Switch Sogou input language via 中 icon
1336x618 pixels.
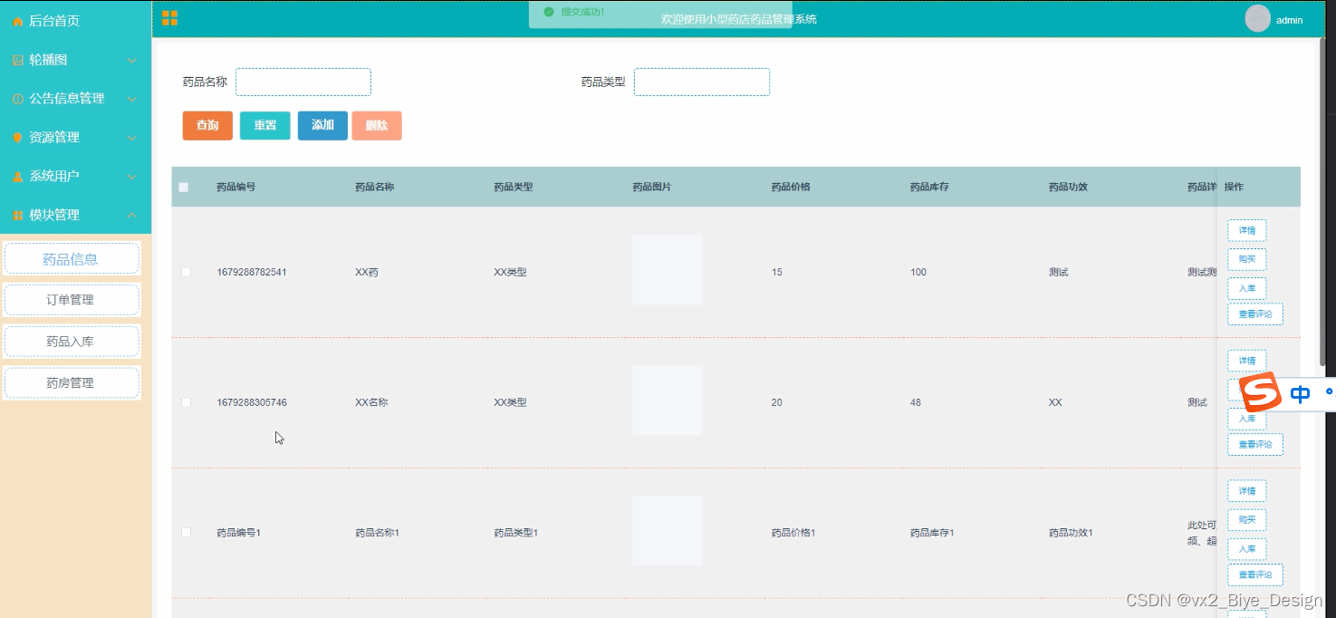(x=1300, y=394)
